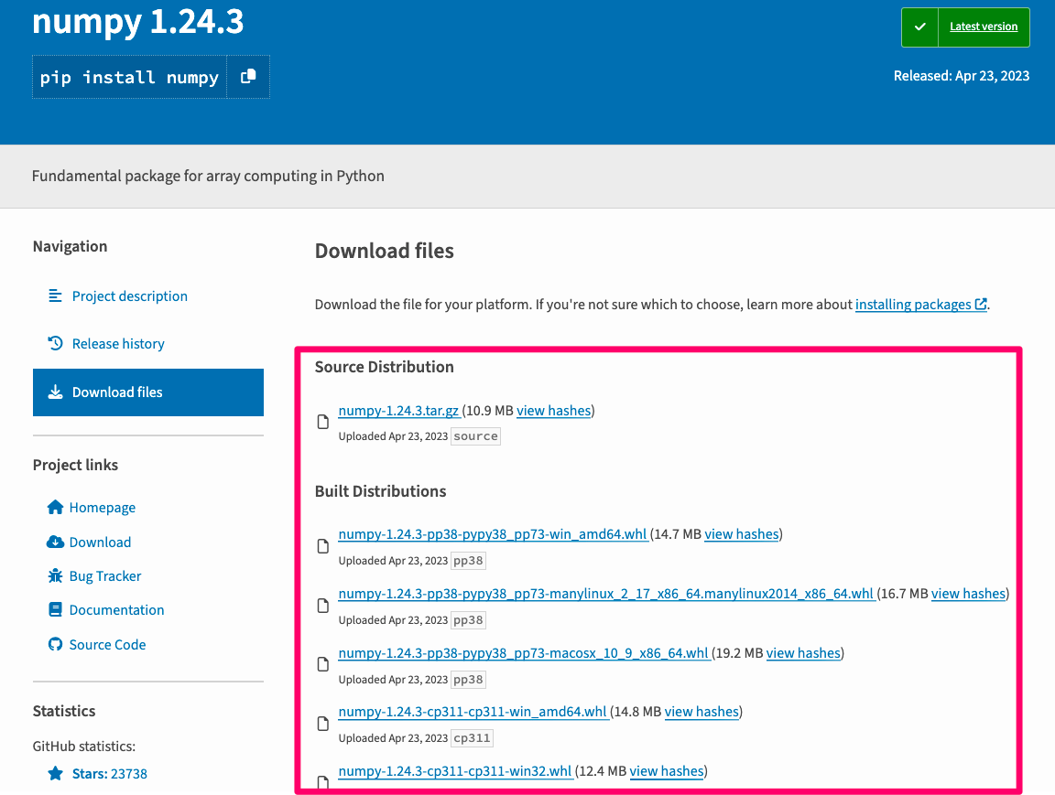Select the Download files tab

[x=148, y=392]
